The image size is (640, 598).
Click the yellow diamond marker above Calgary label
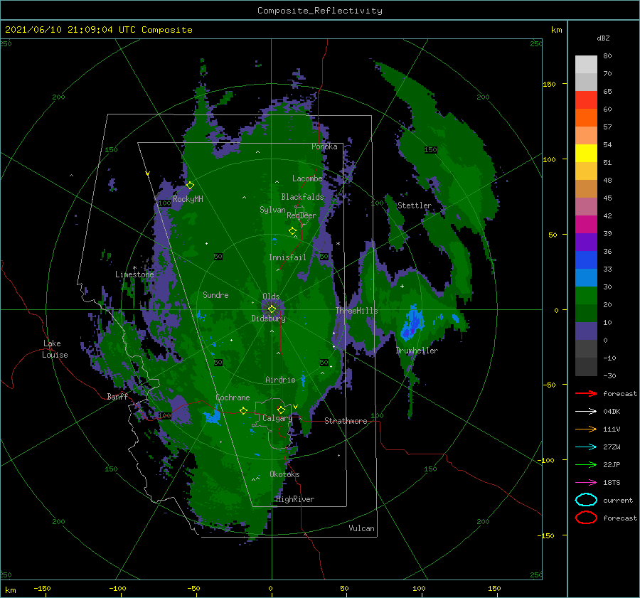pos(281,410)
